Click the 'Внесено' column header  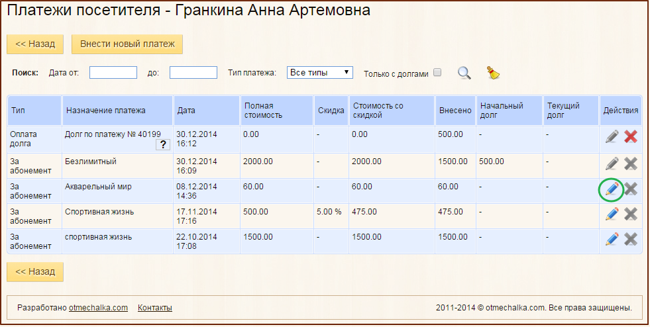(x=455, y=111)
